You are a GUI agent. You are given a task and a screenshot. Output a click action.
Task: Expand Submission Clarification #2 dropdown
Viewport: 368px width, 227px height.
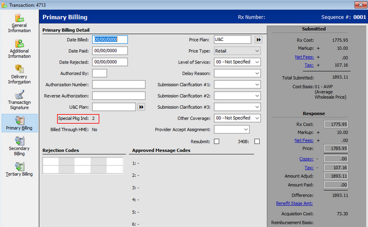237,96
